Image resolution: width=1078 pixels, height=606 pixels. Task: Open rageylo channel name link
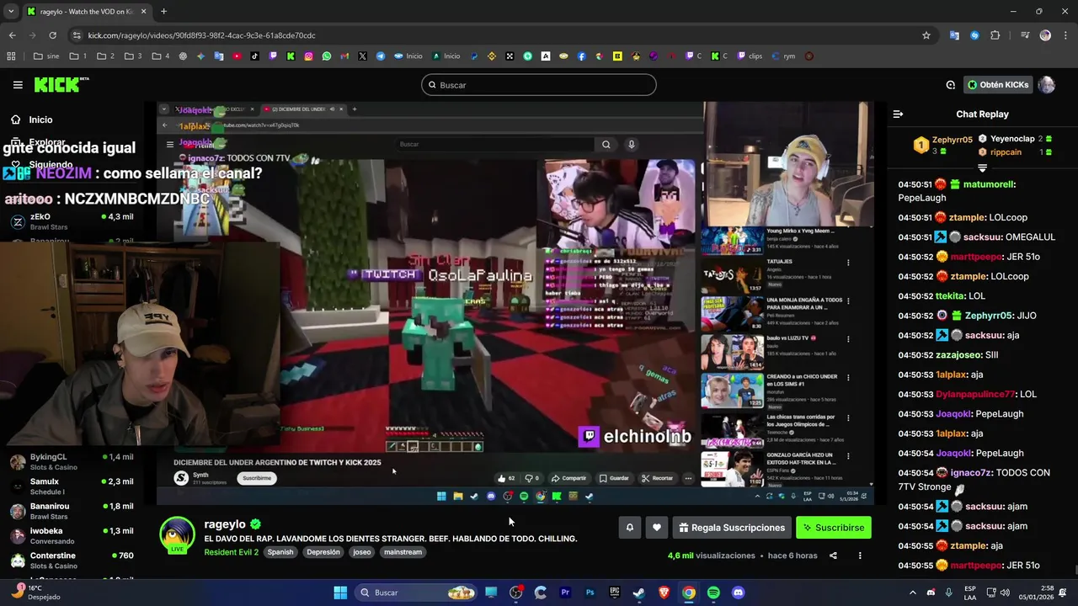(225, 524)
